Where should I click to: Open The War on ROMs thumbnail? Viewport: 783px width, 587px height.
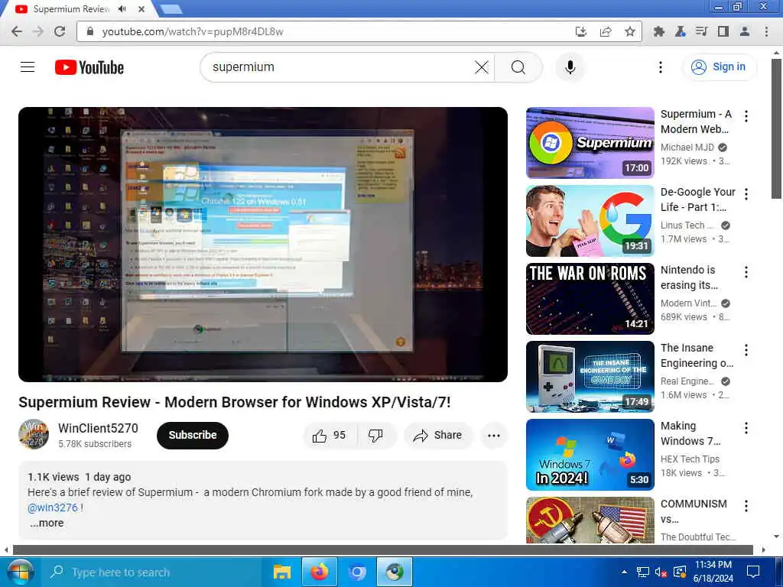[590, 299]
